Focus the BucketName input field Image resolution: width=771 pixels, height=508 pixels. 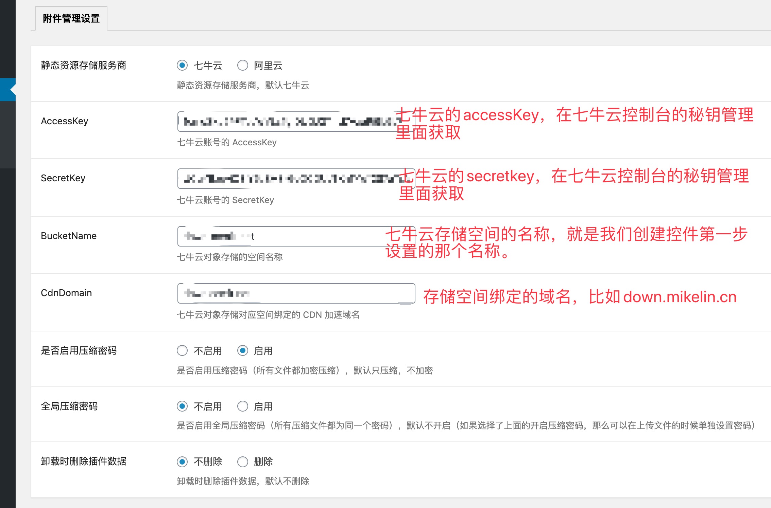(296, 236)
